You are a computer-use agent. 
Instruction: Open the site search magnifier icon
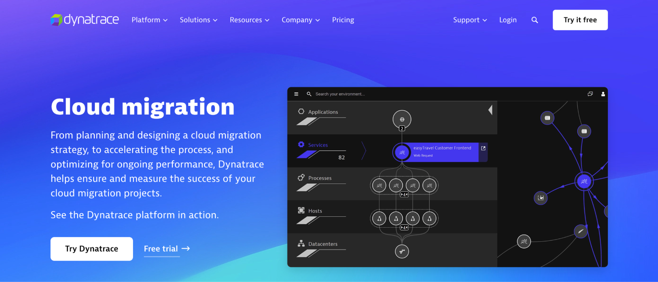(x=535, y=20)
